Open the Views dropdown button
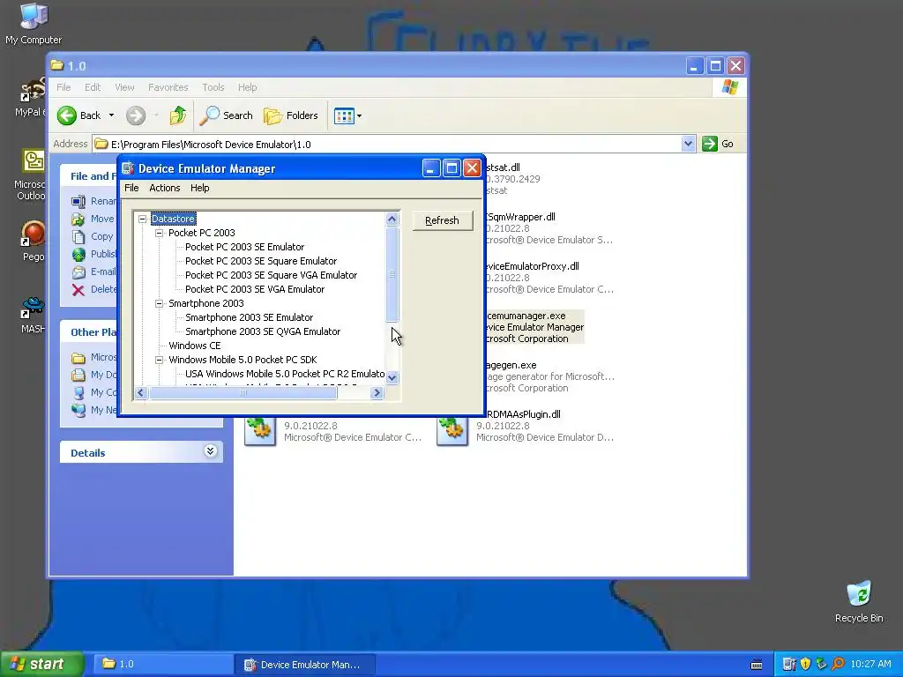The image size is (903, 677). tap(347, 115)
